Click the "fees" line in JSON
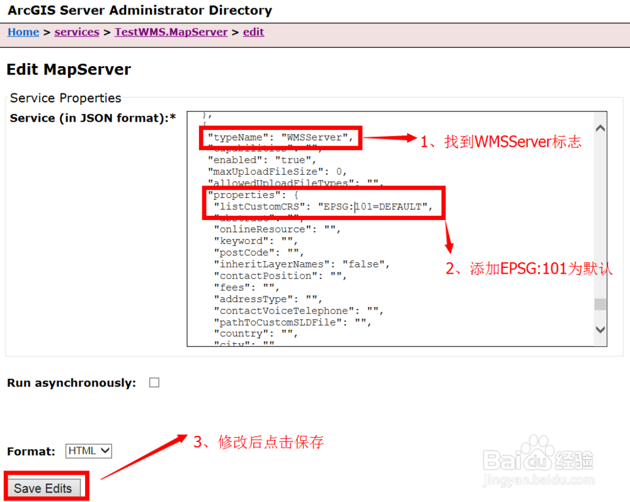The image size is (630, 502). (247, 288)
